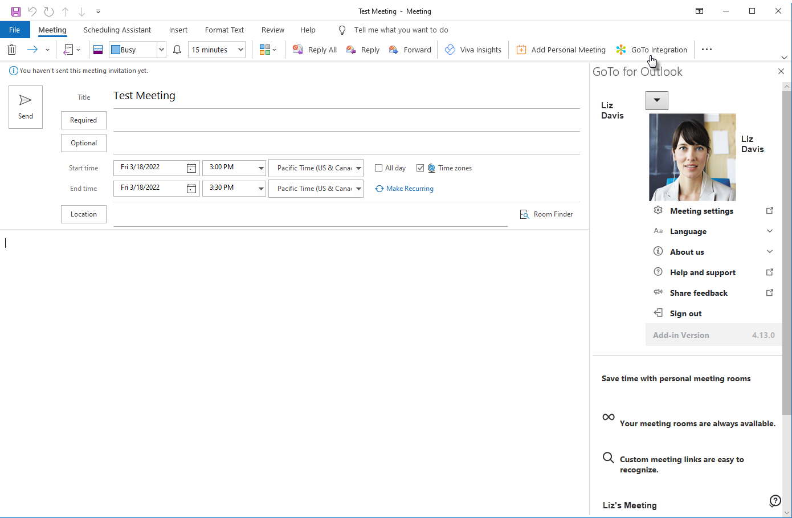
Task: Open Viva Insights from the ribbon
Action: point(473,50)
